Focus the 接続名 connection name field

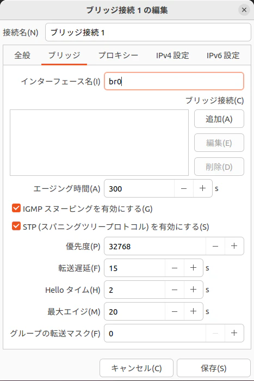[148, 32]
